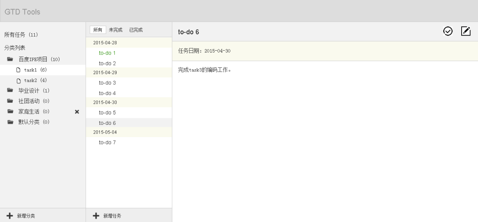Click the to-do 6 title in detail pane
The height and width of the screenshot is (222, 478).
(x=188, y=32)
